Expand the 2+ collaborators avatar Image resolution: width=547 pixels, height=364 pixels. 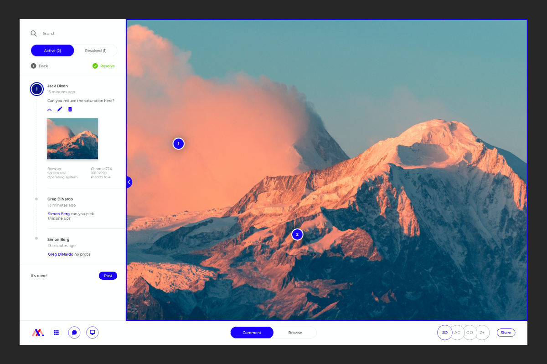click(482, 333)
